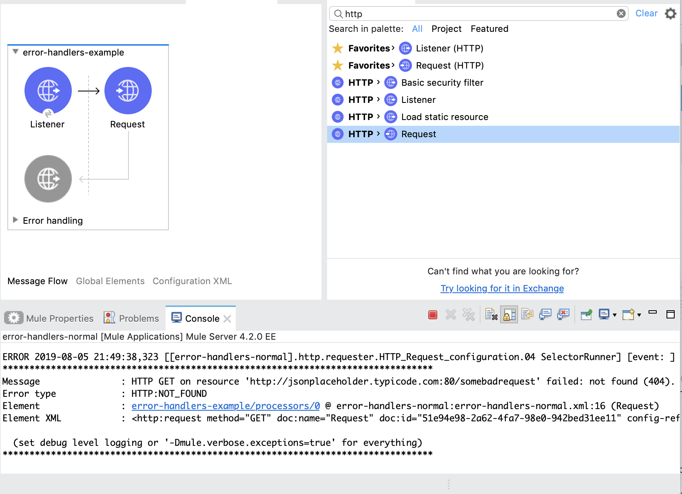The width and height of the screenshot is (682, 494).
Task: Switch to Configuration XML tab
Action: [192, 281]
